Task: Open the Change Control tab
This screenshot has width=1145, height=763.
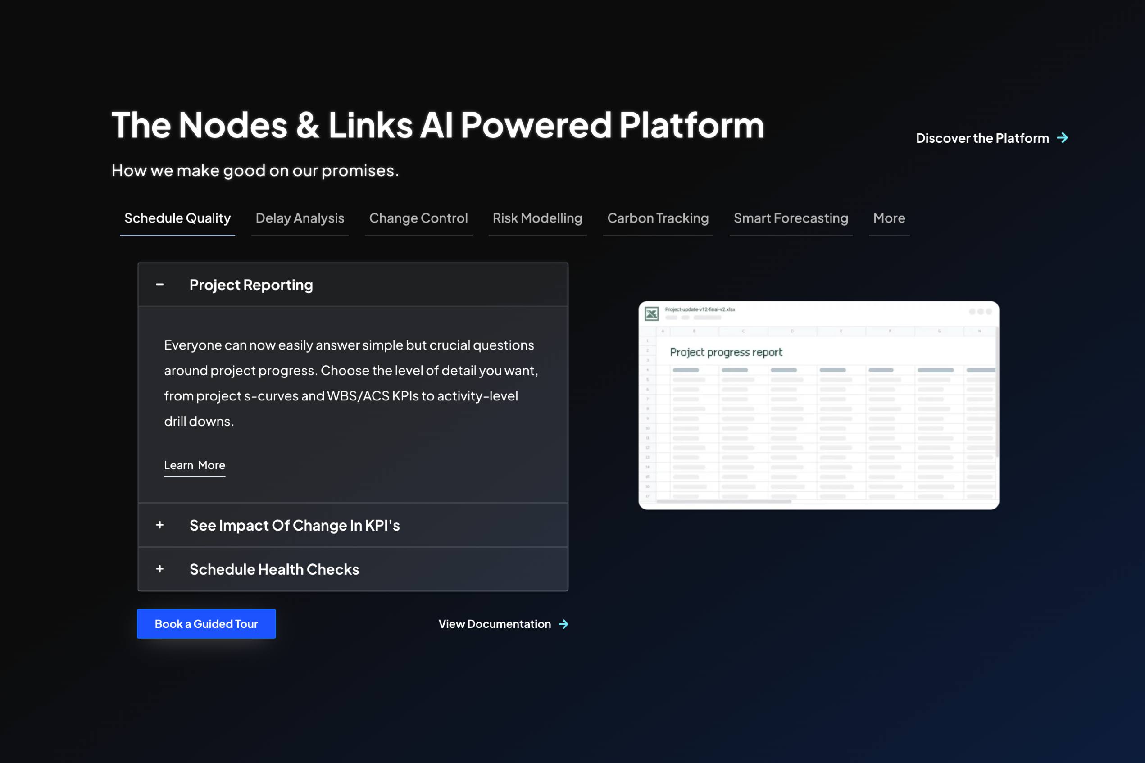Action: (418, 218)
